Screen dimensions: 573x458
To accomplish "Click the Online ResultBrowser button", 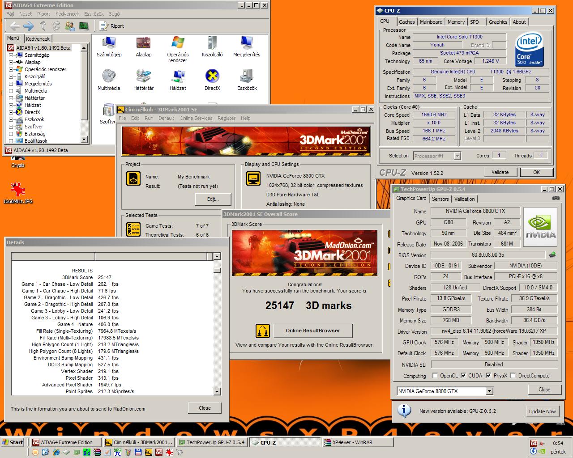I will point(313,331).
